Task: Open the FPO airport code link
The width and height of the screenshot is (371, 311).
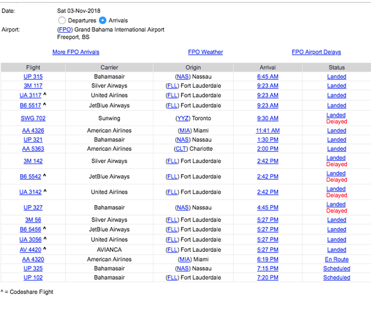Action: pos(64,29)
